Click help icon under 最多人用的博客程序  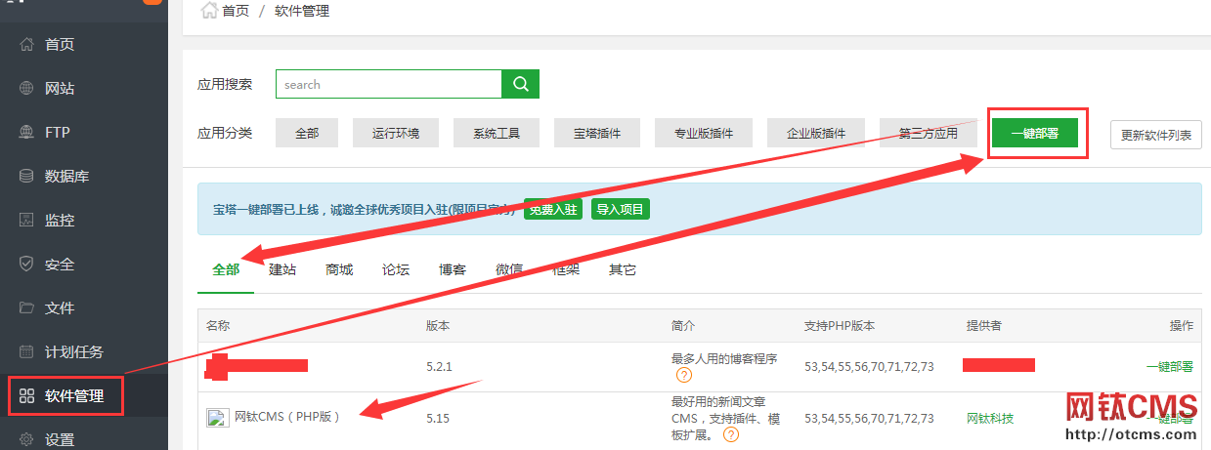coord(684,375)
